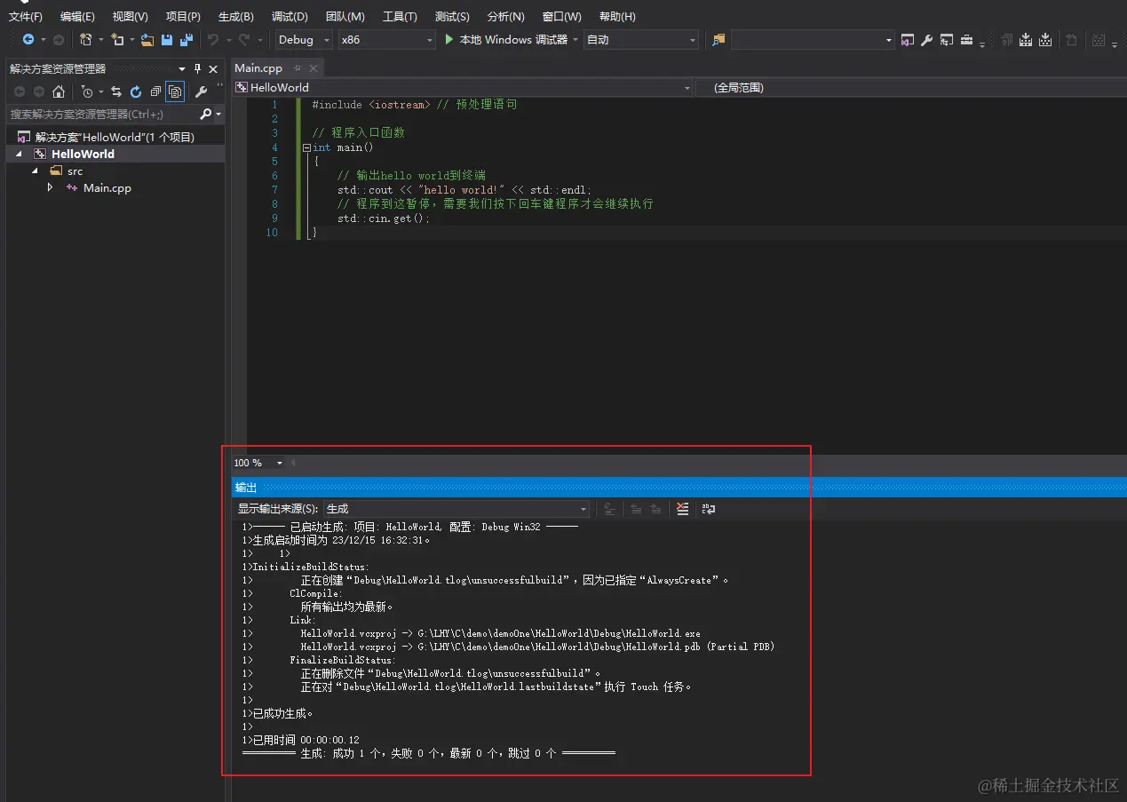1127x802 pixels.
Task: Select Main.cpp in the Solution Explorer tree
Action: tap(107, 187)
